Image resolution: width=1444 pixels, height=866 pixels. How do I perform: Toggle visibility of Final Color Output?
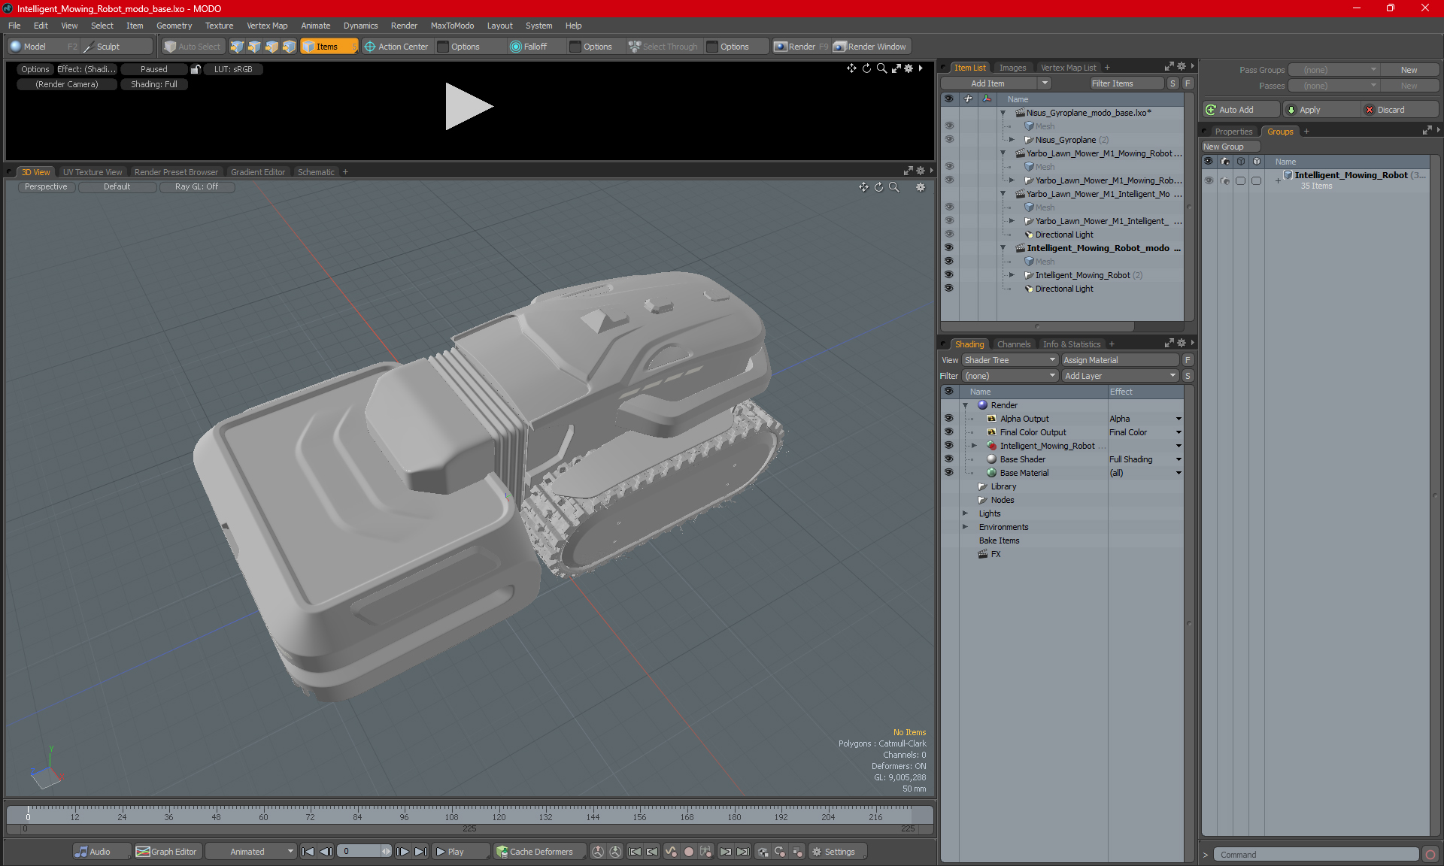(x=949, y=432)
